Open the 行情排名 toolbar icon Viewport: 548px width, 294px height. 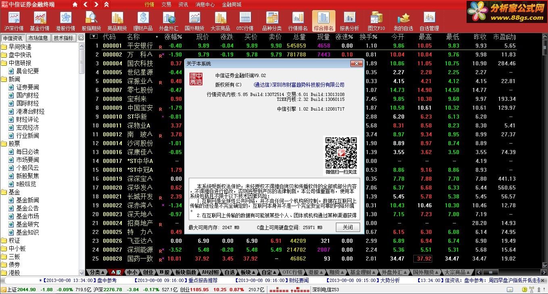pyautogui.click(x=298, y=21)
